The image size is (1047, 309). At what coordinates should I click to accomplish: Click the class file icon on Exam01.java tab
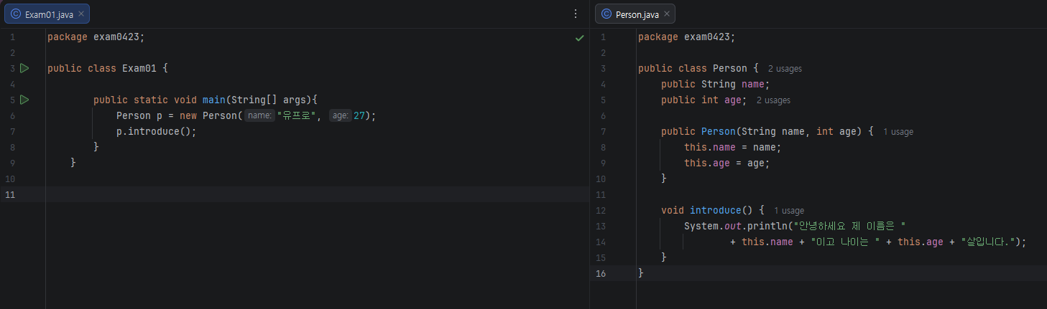tap(16, 14)
